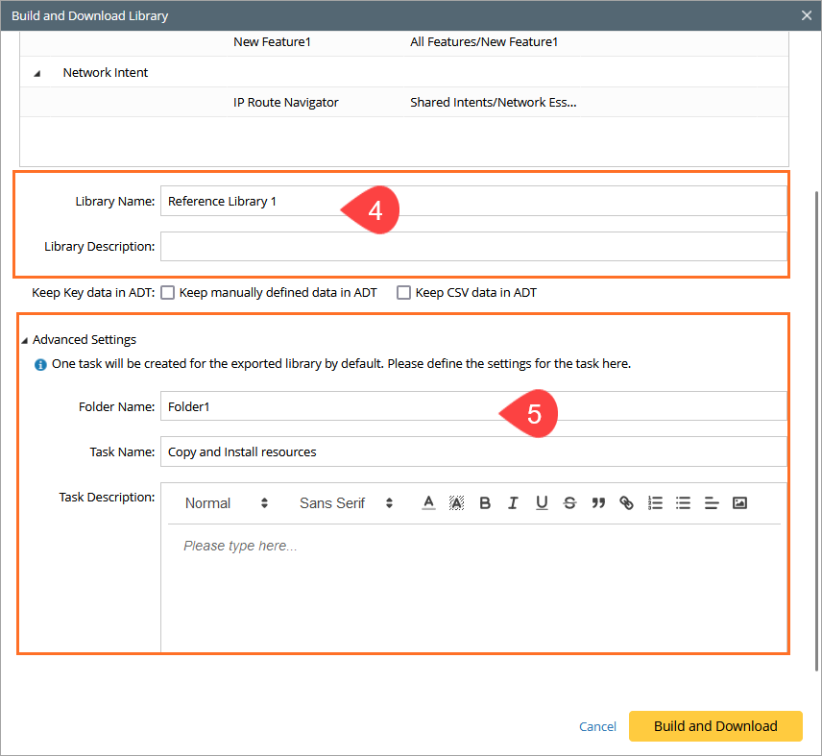Enable Keep manually defined data in ADT
The image size is (822, 756).
[x=168, y=293]
